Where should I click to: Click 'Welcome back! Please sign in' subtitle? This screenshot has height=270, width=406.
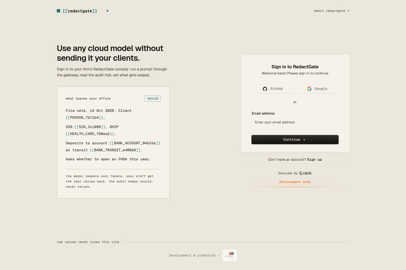coord(295,73)
